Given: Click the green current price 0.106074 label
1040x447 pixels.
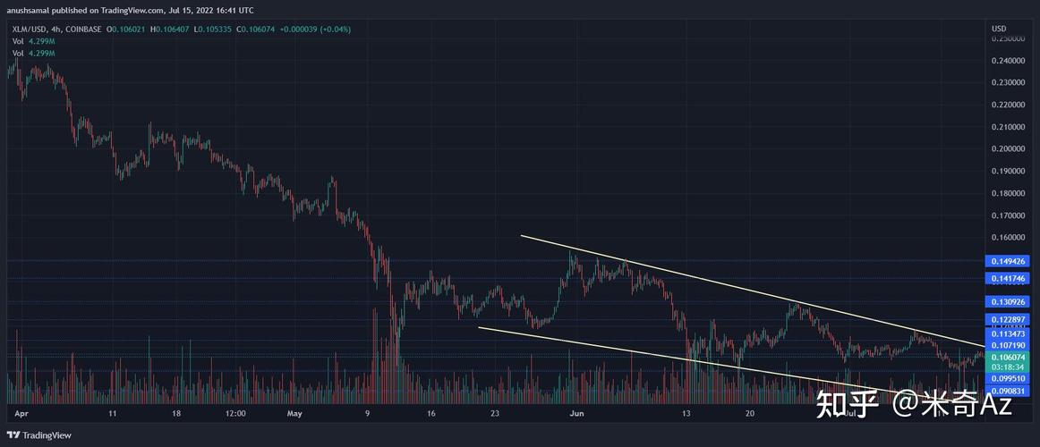Looking at the screenshot, I should [1011, 356].
